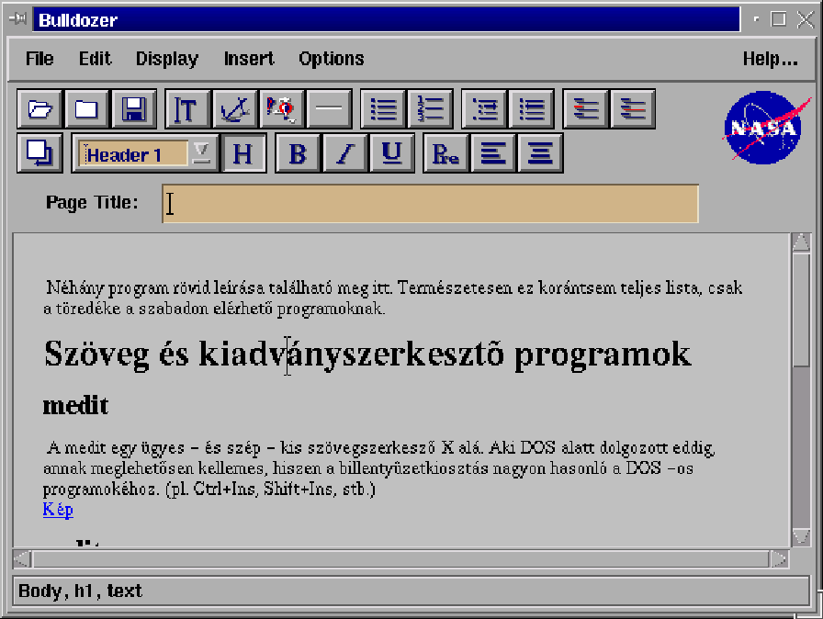This screenshot has height=619, width=823.
Task: Click the horizontal scrollbar right arrow
Action: pos(779,559)
